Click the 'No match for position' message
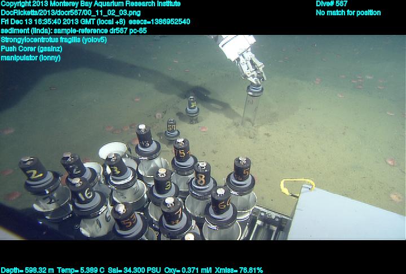This screenshot has height=274, width=406. coord(348,13)
